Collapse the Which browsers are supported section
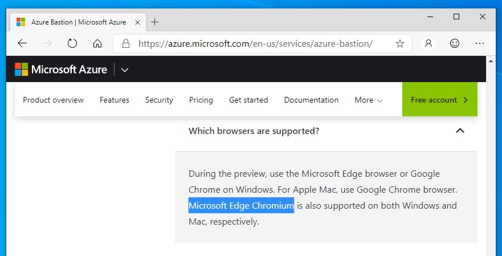Screen dimensions: 502x256 pos(460,131)
